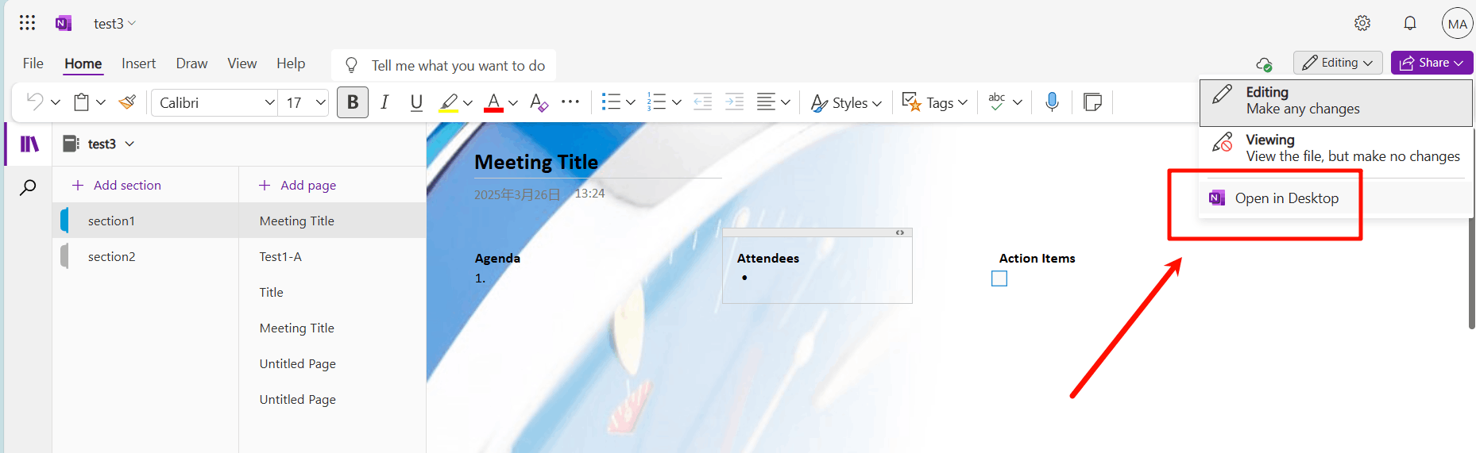The image size is (1476, 453).
Task: Clear formatting with eraser A icon
Action: click(x=539, y=102)
